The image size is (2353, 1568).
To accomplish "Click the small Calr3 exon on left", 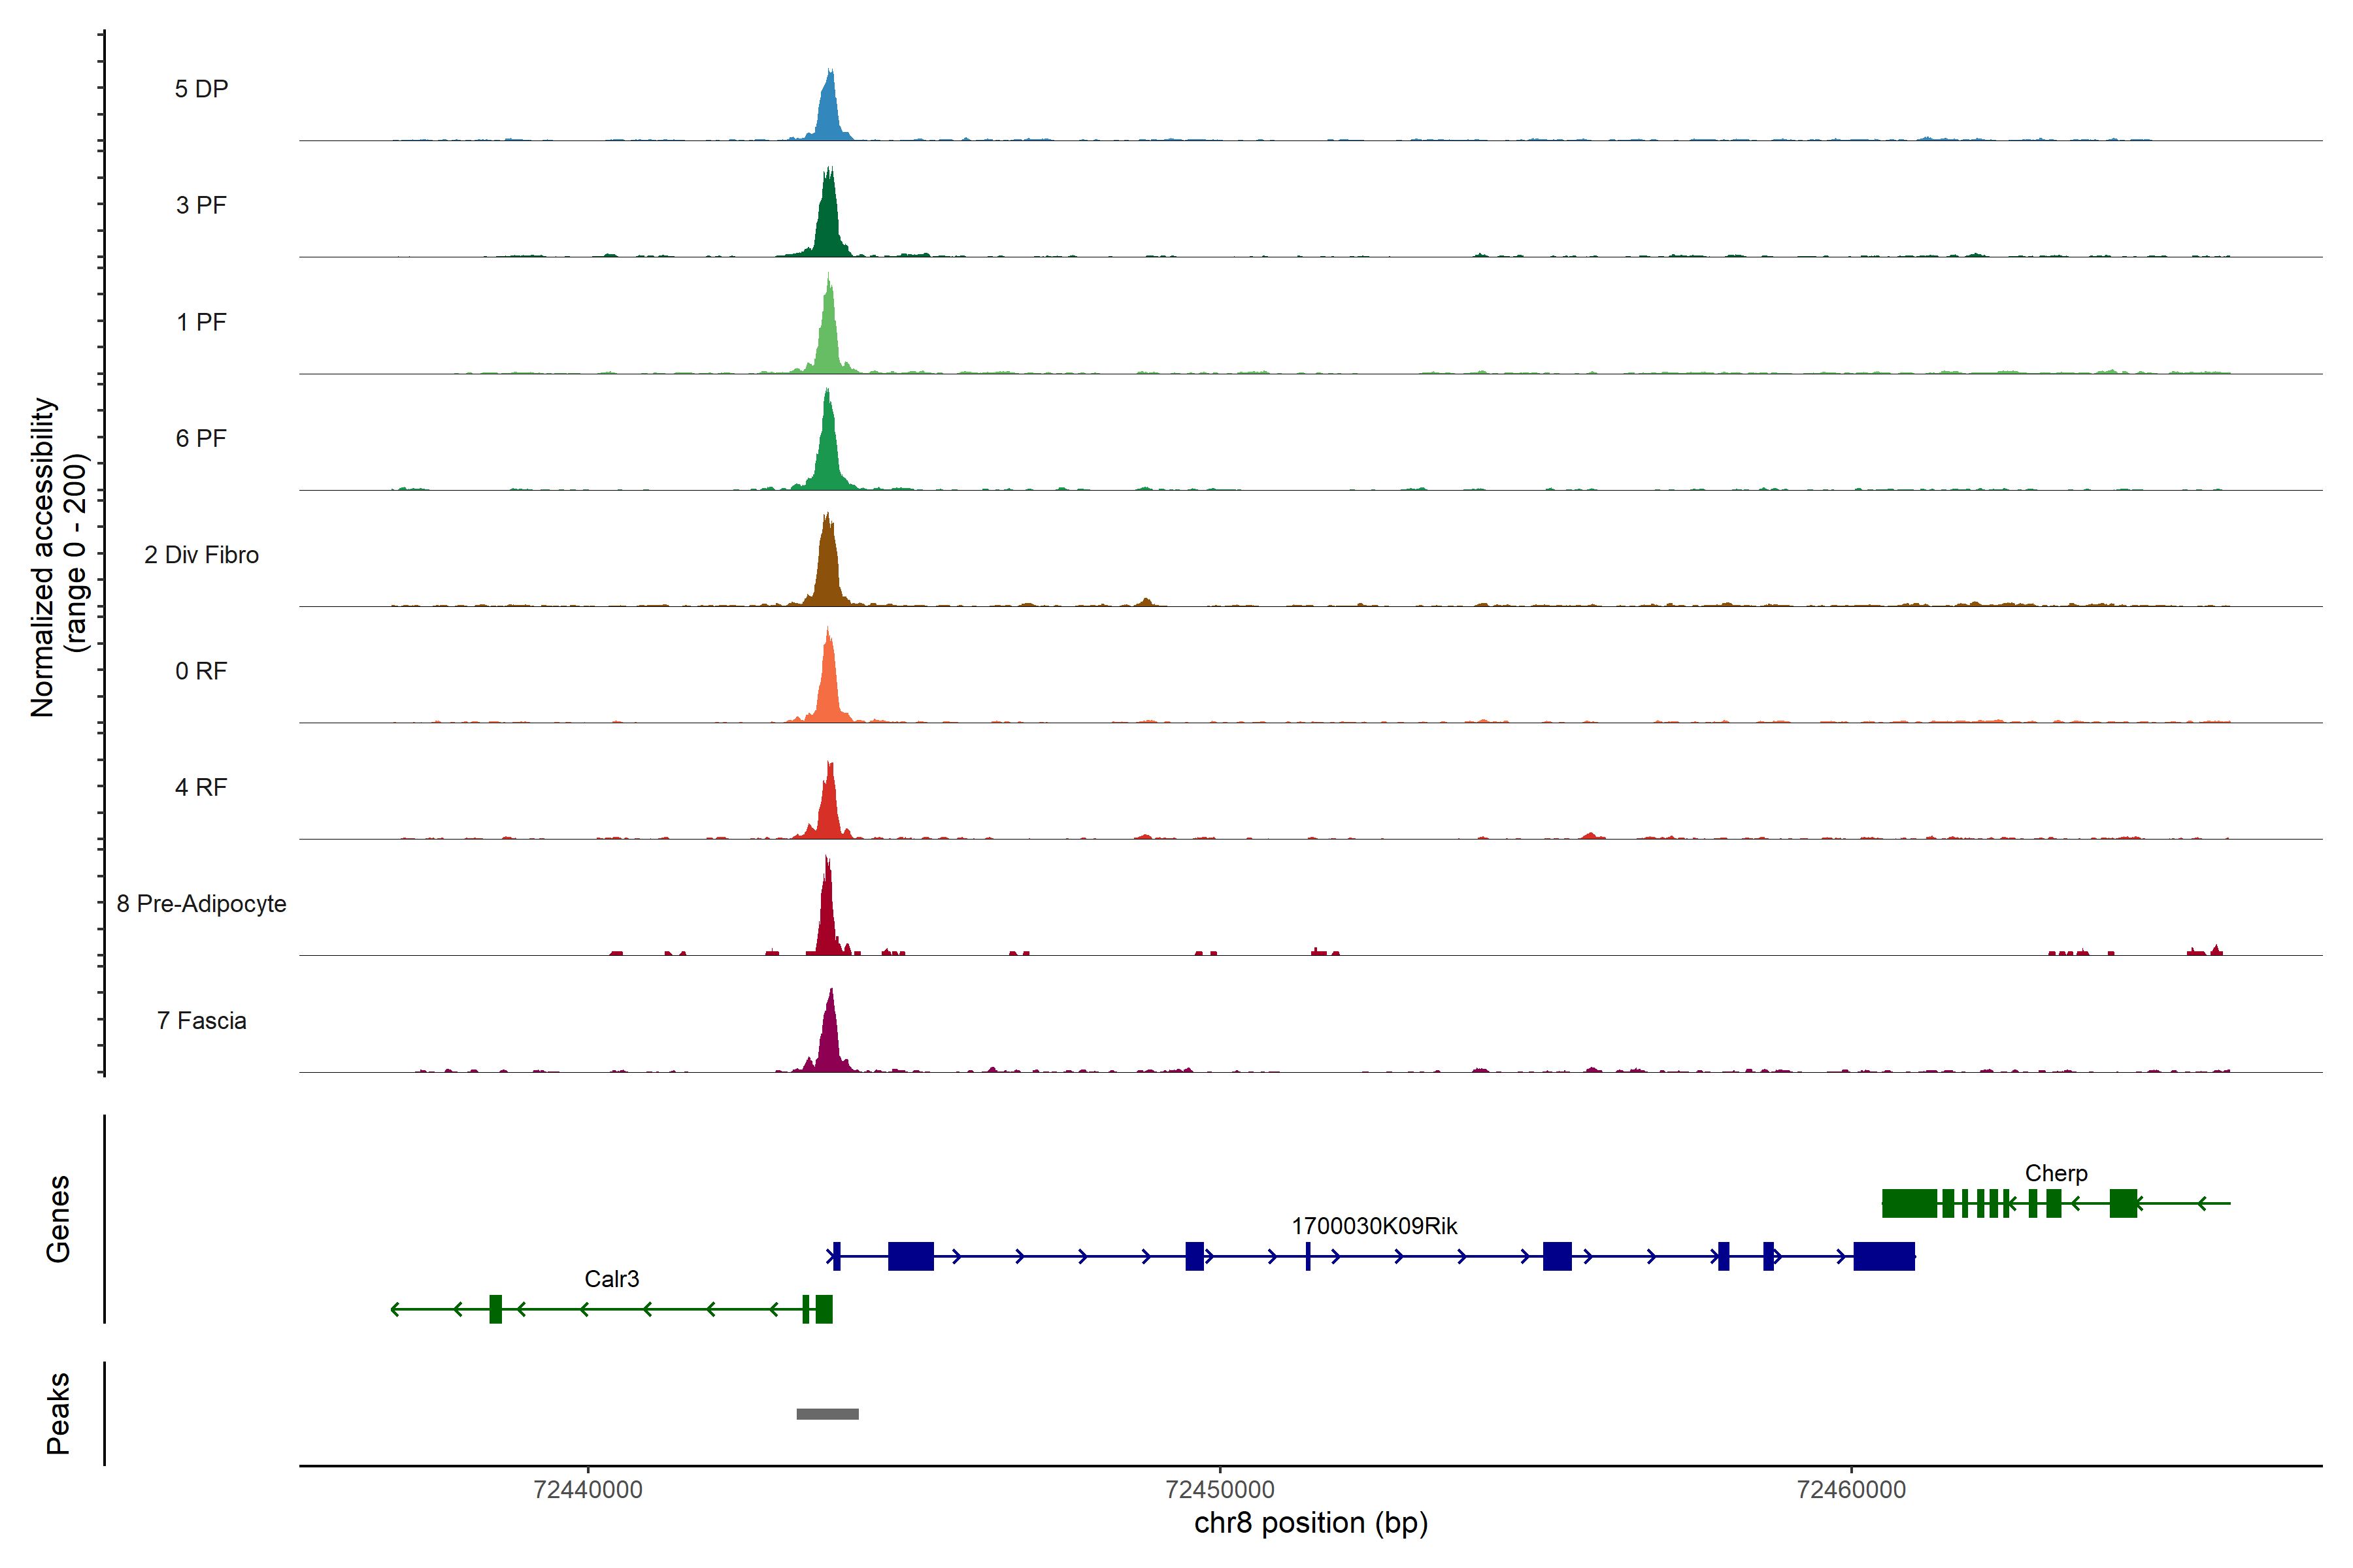I will point(495,1309).
